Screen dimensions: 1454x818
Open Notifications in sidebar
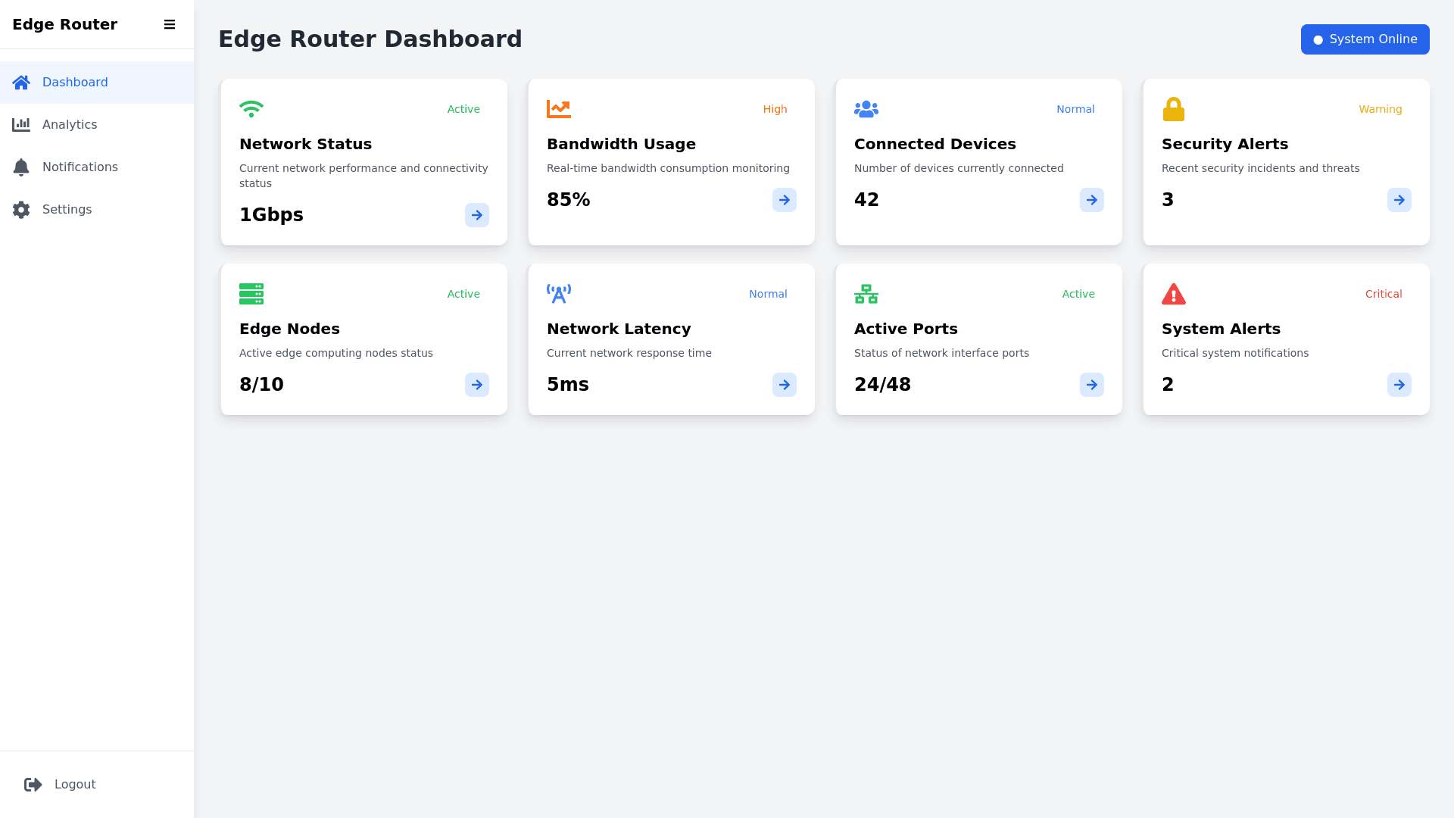[x=80, y=167]
